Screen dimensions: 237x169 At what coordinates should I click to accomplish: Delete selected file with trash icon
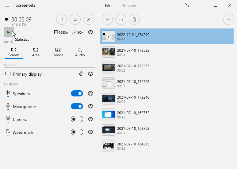[x=134, y=19]
